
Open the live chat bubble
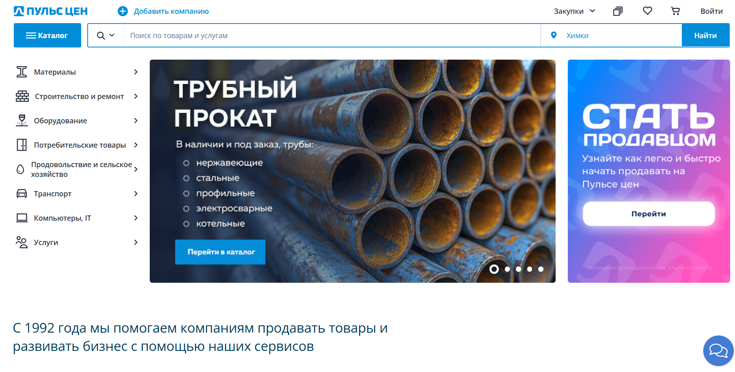click(718, 350)
